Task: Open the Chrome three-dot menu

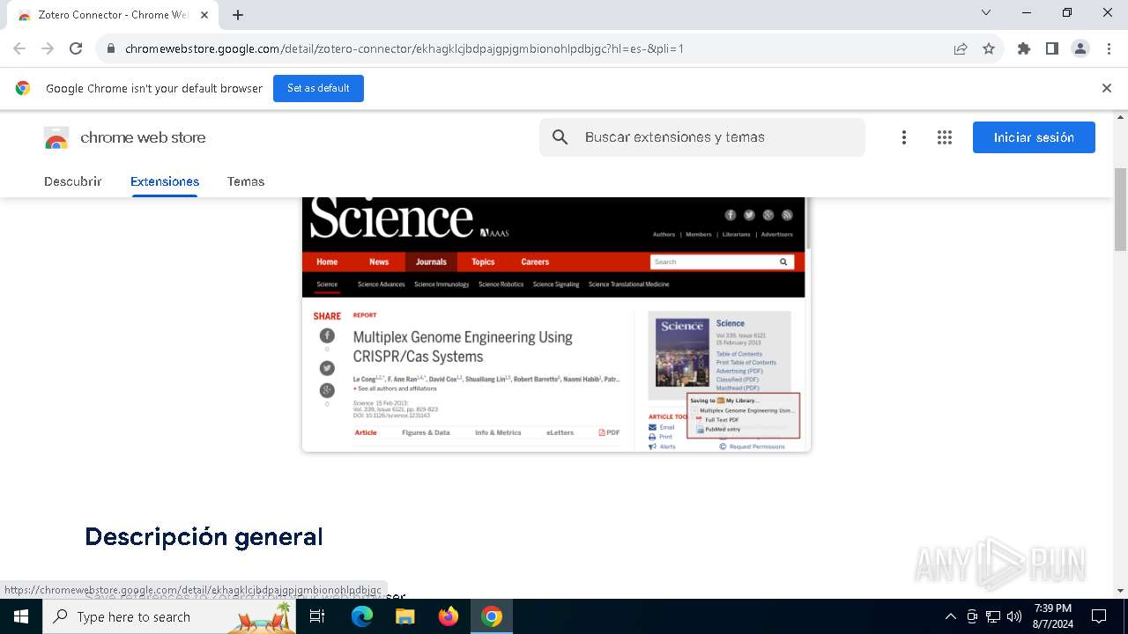Action: (x=1109, y=48)
